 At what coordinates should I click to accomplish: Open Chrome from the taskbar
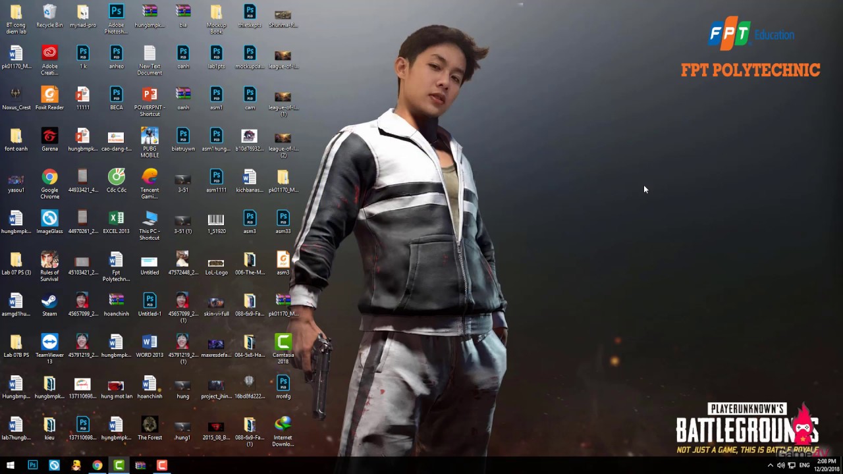tap(97, 465)
